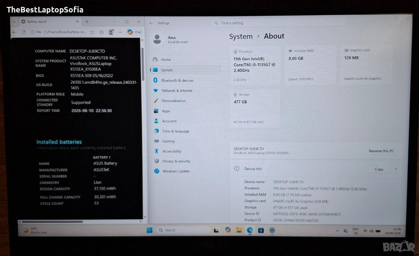
Task: Select the 37,130 mWh design capacity value
Action: 105,189
